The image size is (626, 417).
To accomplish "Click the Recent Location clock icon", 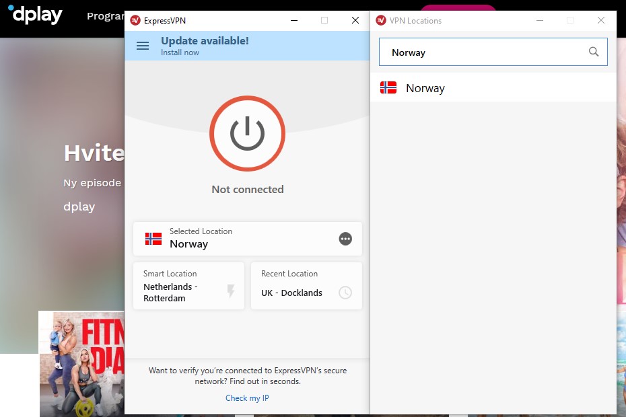I will pos(345,293).
